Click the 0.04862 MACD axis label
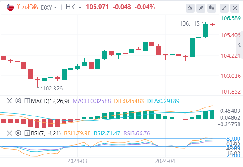The height and width of the screenshot is (167, 243). point(230,118)
